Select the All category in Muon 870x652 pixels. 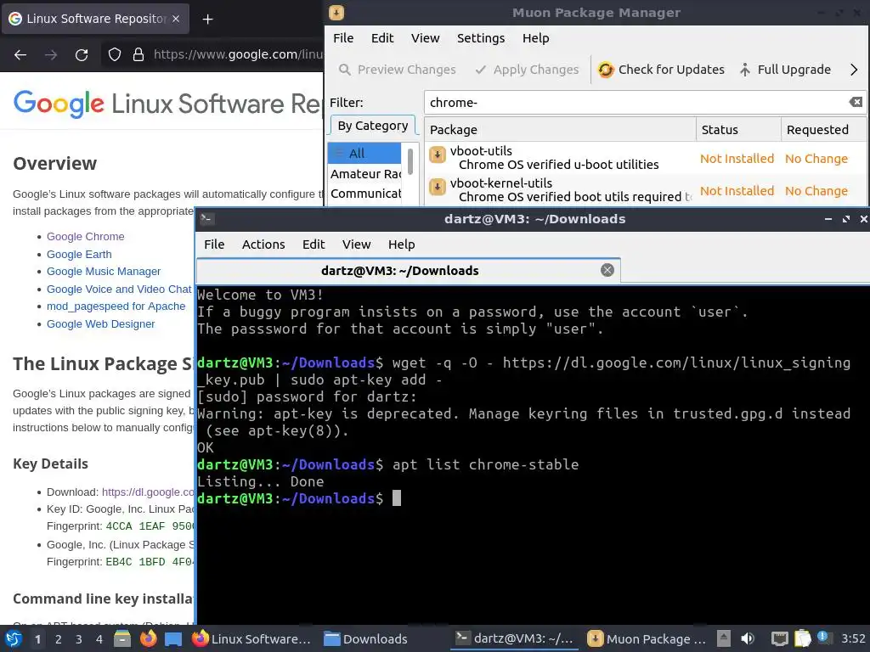coord(364,153)
